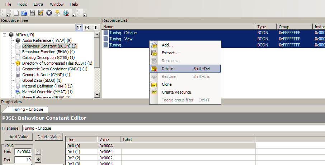
Task: Choose Extract... from the context menu
Action: (170, 53)
